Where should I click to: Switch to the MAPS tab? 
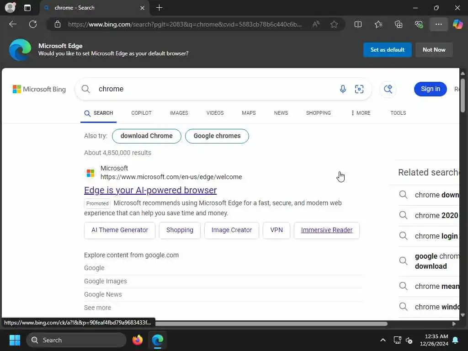(249, 113)
